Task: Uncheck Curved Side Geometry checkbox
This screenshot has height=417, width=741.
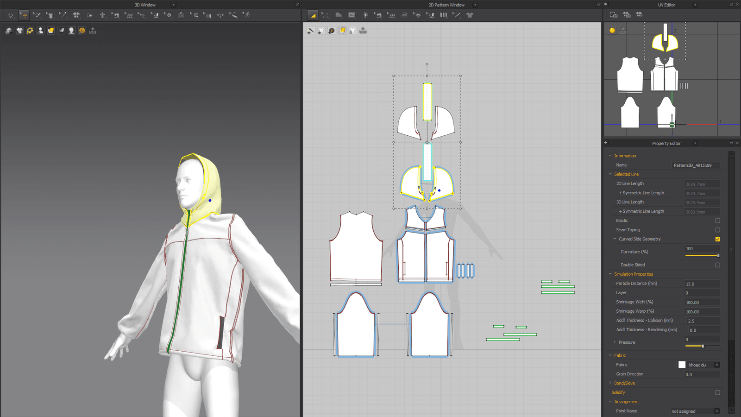Action: click(x=717, y=239)
